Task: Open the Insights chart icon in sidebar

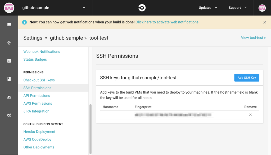Action: point(9,61)
